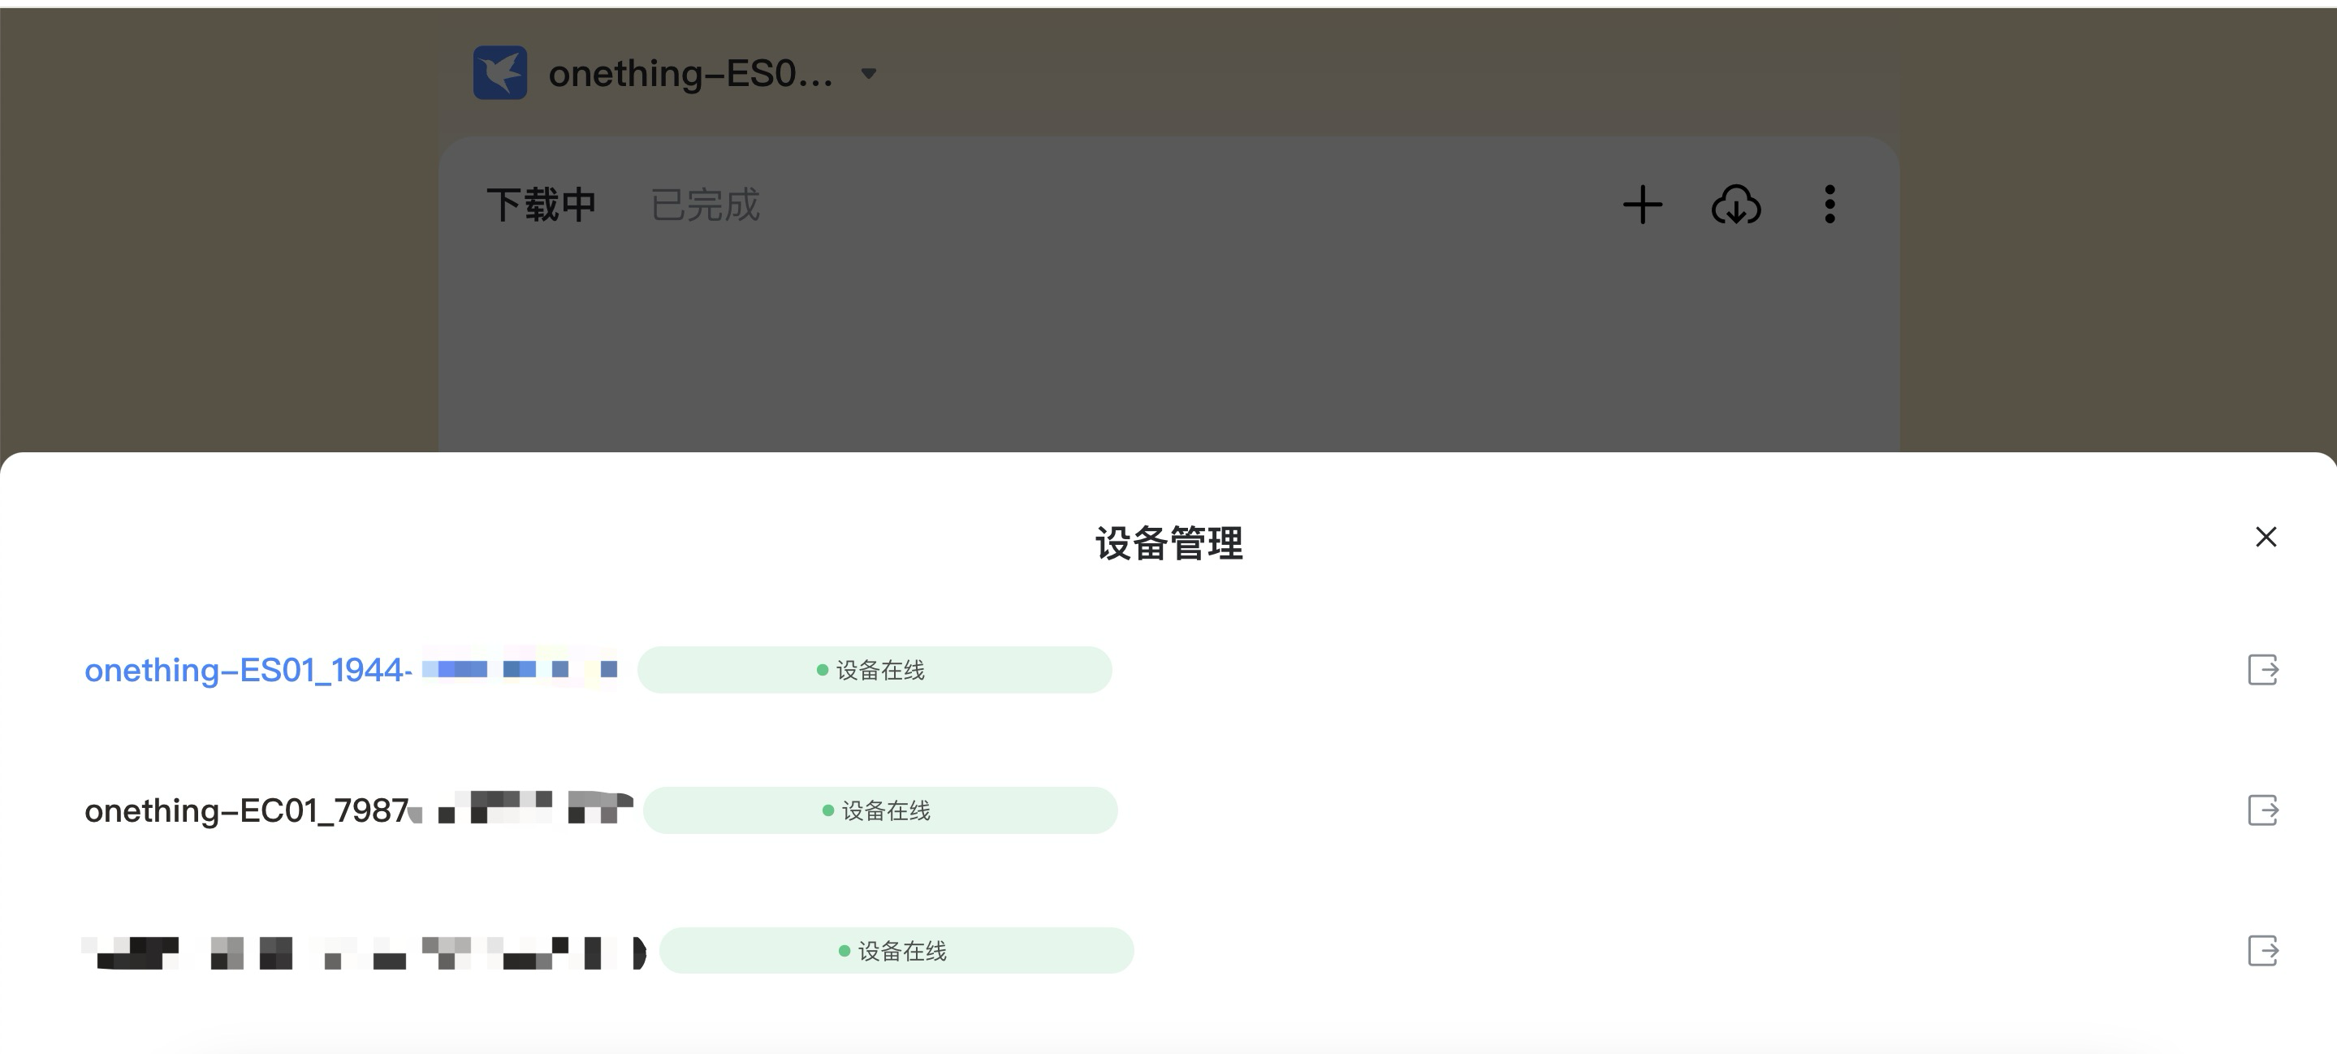Unbind the onething-ES01_1944 device via exit icon
The width and height of the screenshot is (2337, 1054).
coord(2262,670)
